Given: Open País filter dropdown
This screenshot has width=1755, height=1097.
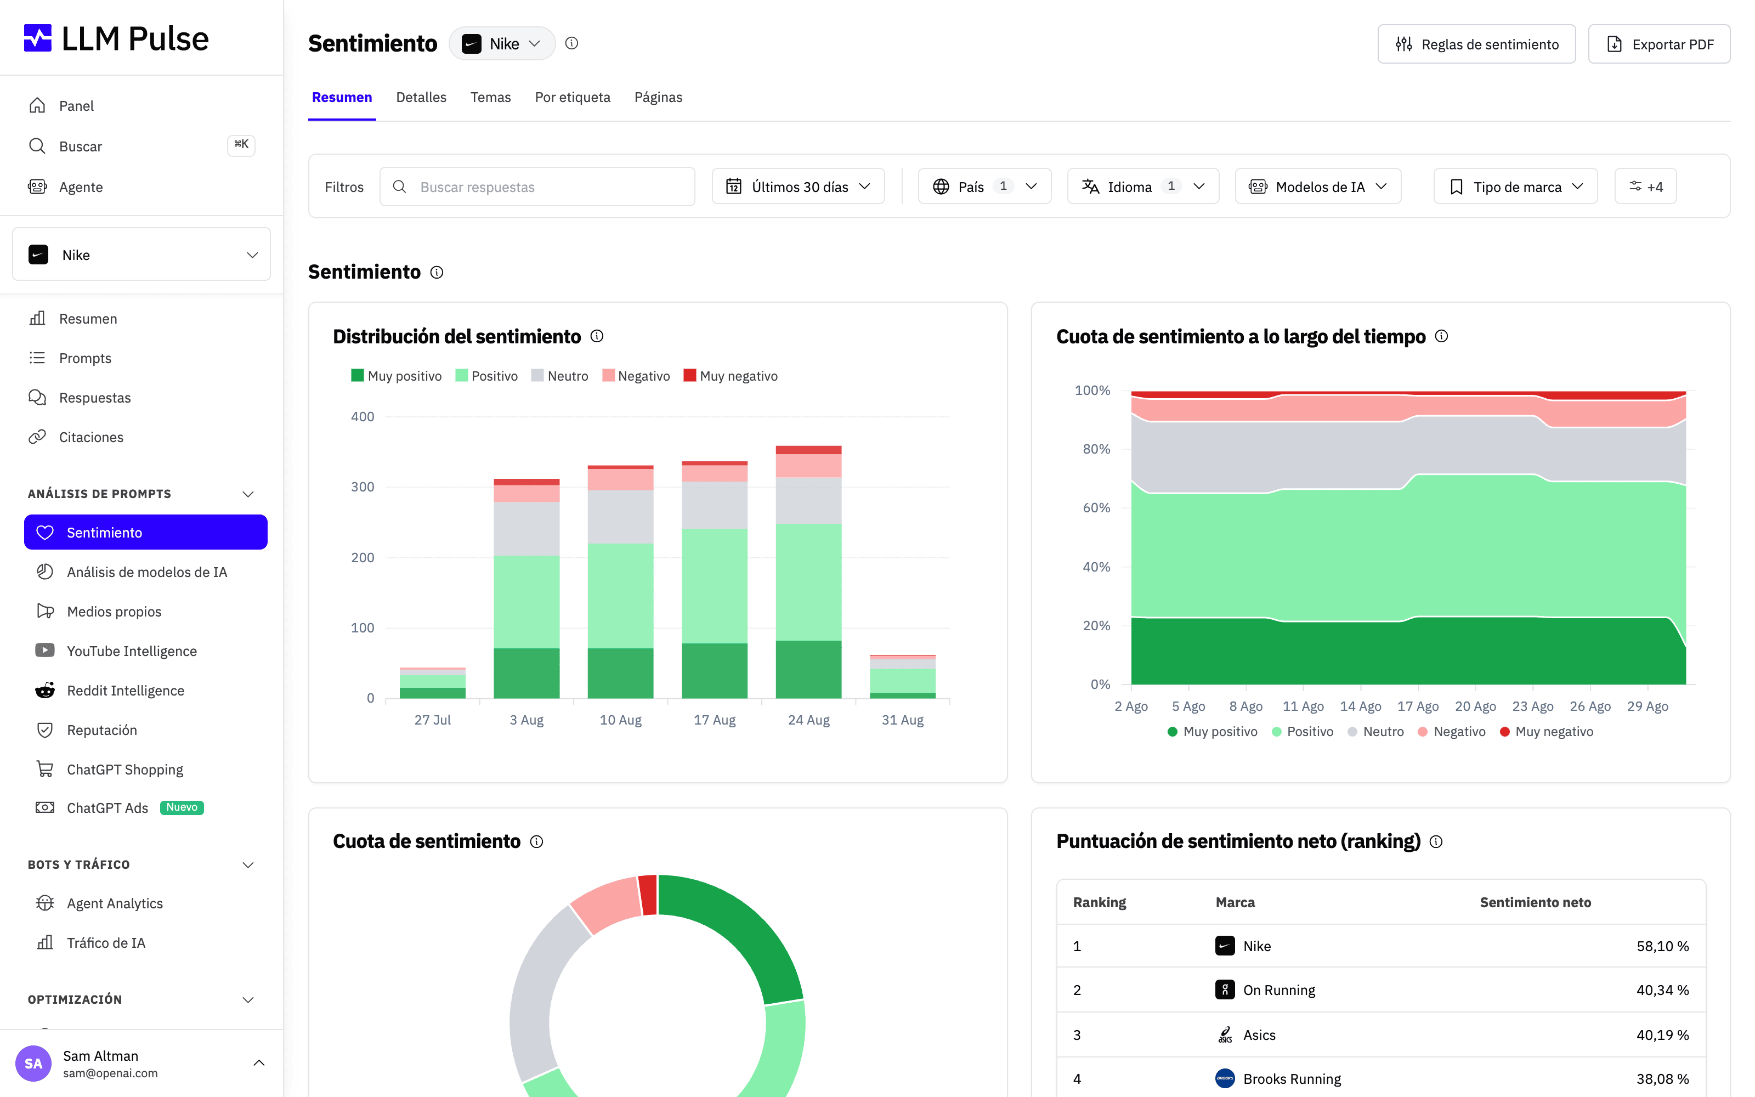Looking at the screenshot, I should tap(984, 186).
